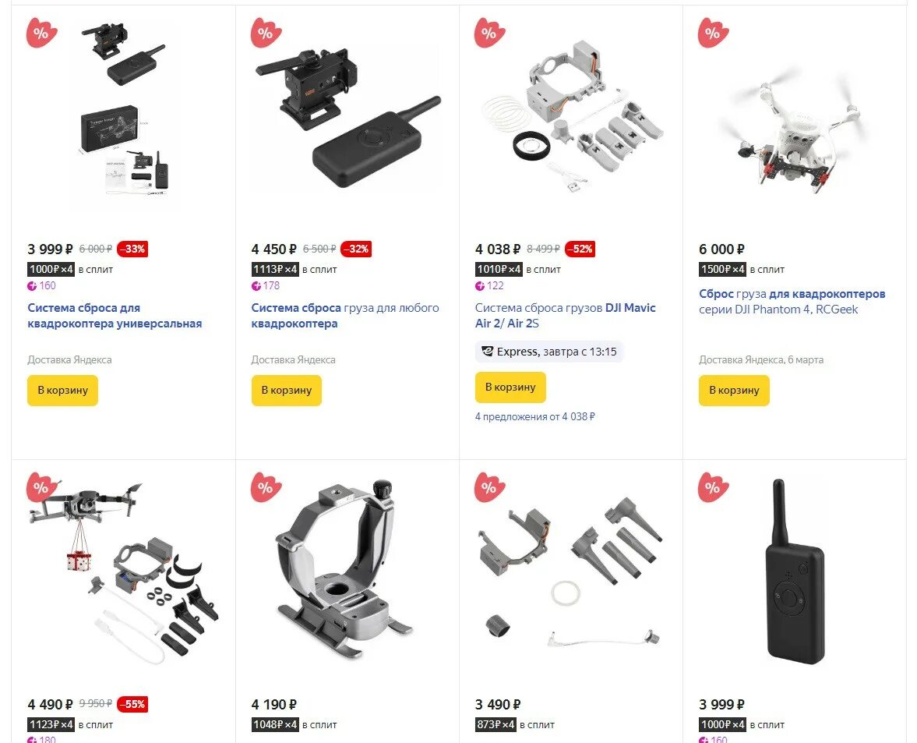Viewport: 917px width, 743px height.
Task: Click 1500₽×4 split payment badge
Action: (722, 269)
